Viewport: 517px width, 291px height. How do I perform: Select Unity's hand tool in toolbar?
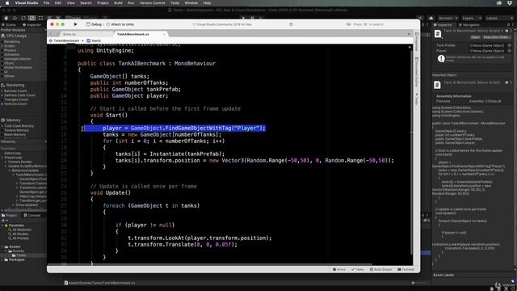(x=6, y=18)
